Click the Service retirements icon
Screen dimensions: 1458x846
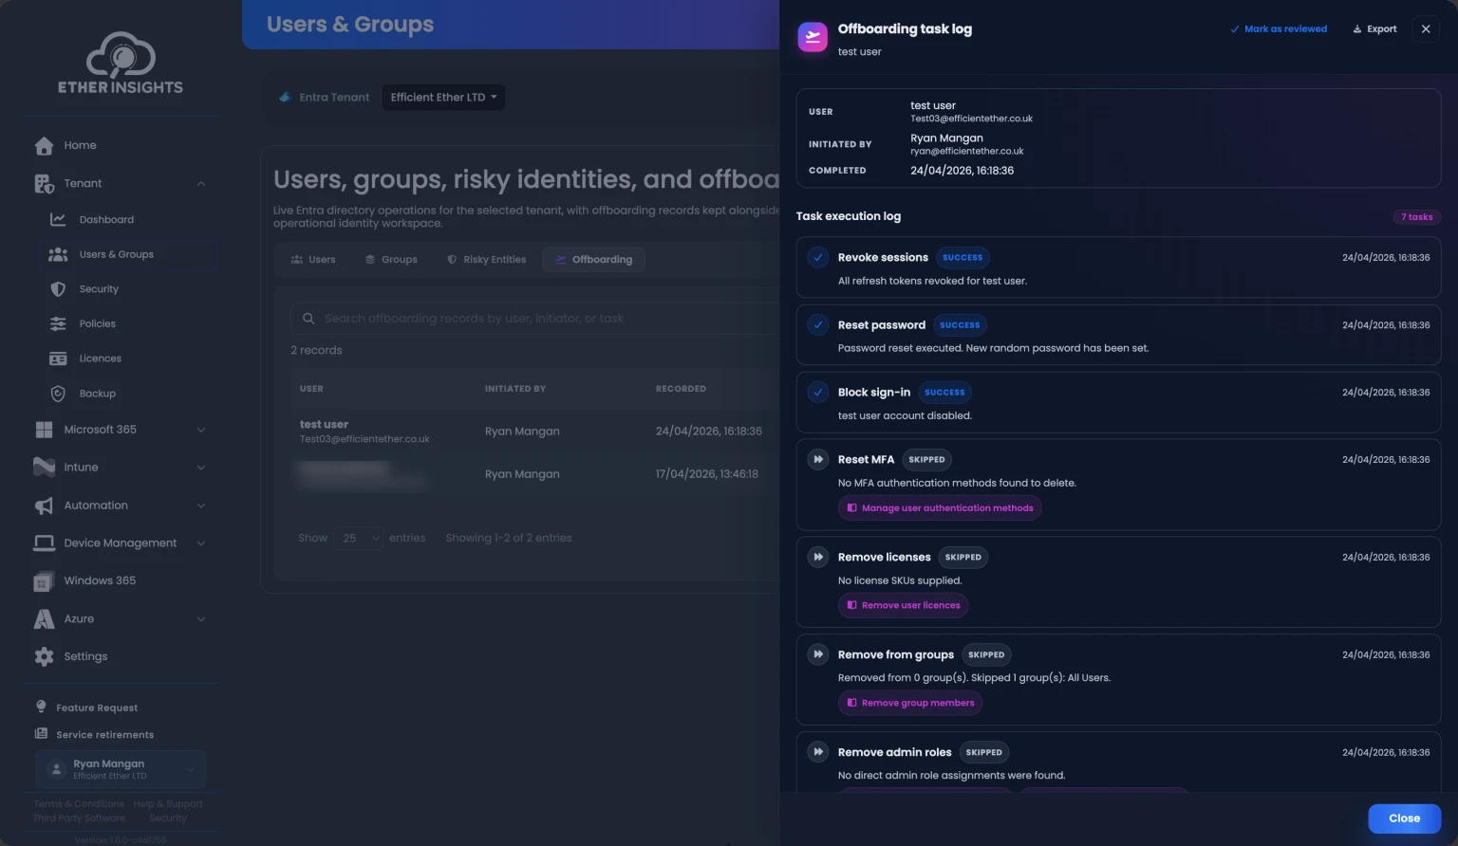(x=41, y=733)
